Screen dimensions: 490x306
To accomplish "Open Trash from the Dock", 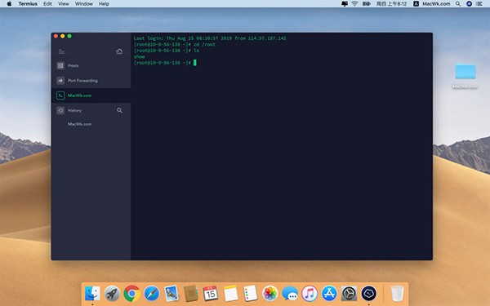I will tap(397, 294).
